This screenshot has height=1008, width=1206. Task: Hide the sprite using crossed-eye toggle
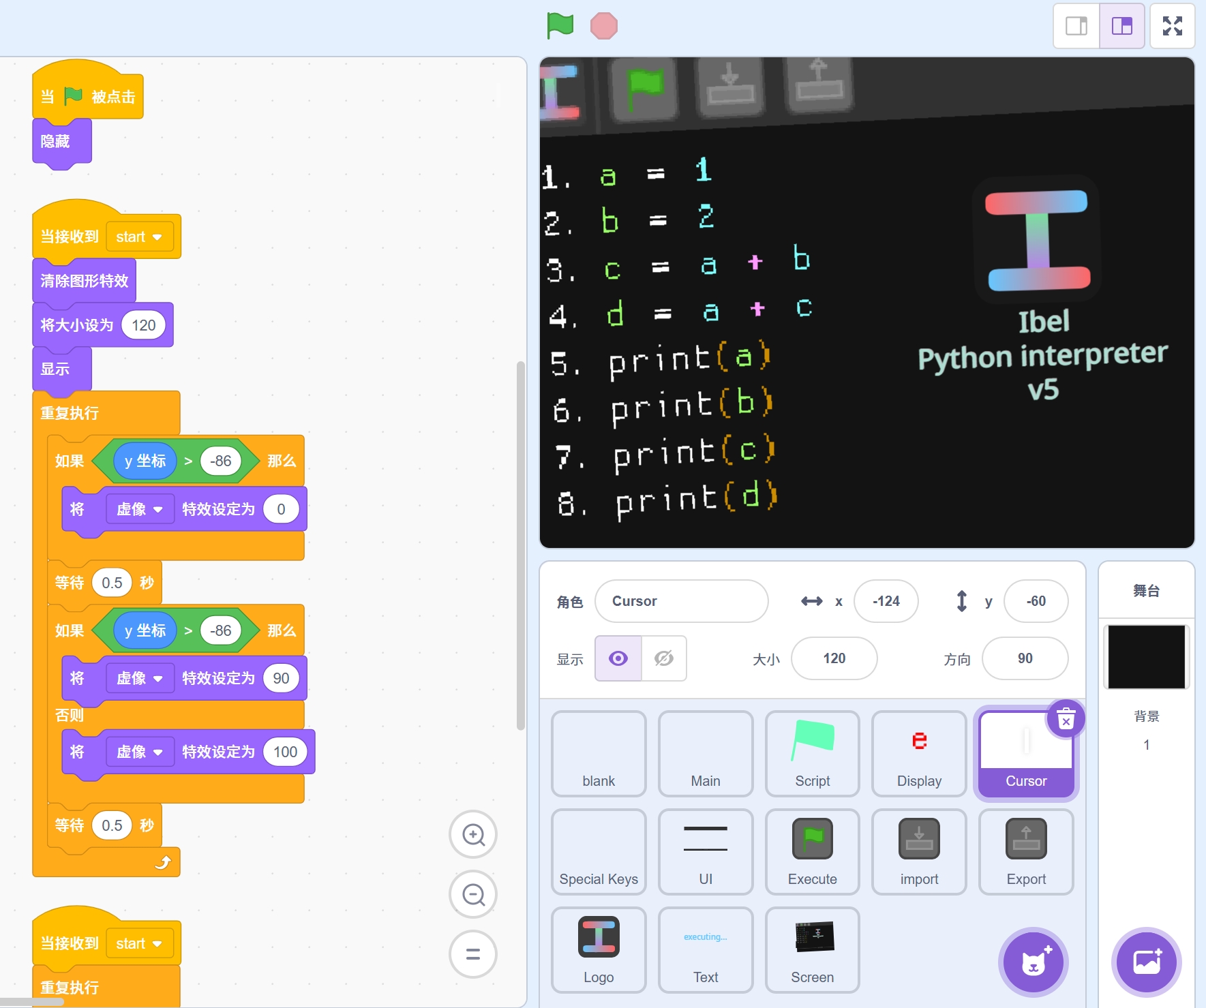pyautogui.click(x=663, y=658)
